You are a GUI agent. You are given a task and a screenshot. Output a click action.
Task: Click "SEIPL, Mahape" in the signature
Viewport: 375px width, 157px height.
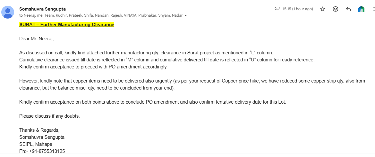[x=36, y=144]
